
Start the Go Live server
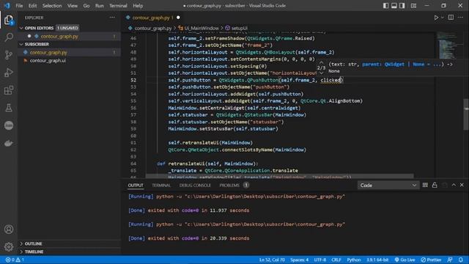tap(405, 260)
